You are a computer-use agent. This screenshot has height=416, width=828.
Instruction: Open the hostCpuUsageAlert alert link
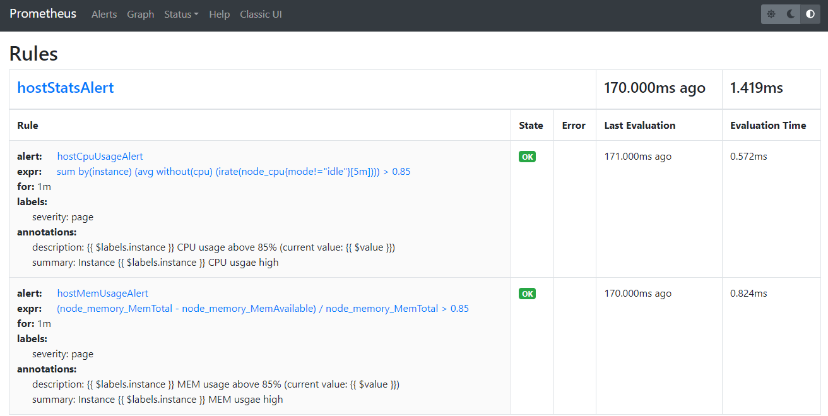tap(100, 156)
